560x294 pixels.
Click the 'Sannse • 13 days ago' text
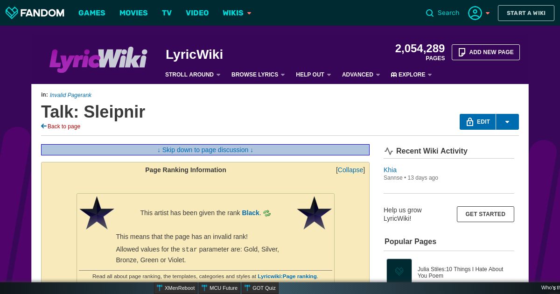click(x=411, y=178)
